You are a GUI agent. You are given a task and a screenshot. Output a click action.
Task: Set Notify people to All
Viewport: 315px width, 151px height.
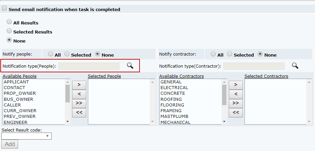tap(51, 54)
